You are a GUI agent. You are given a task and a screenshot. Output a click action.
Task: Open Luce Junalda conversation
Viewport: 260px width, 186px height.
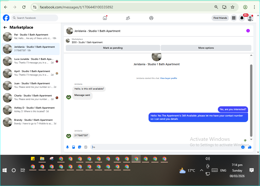[30, 61]
